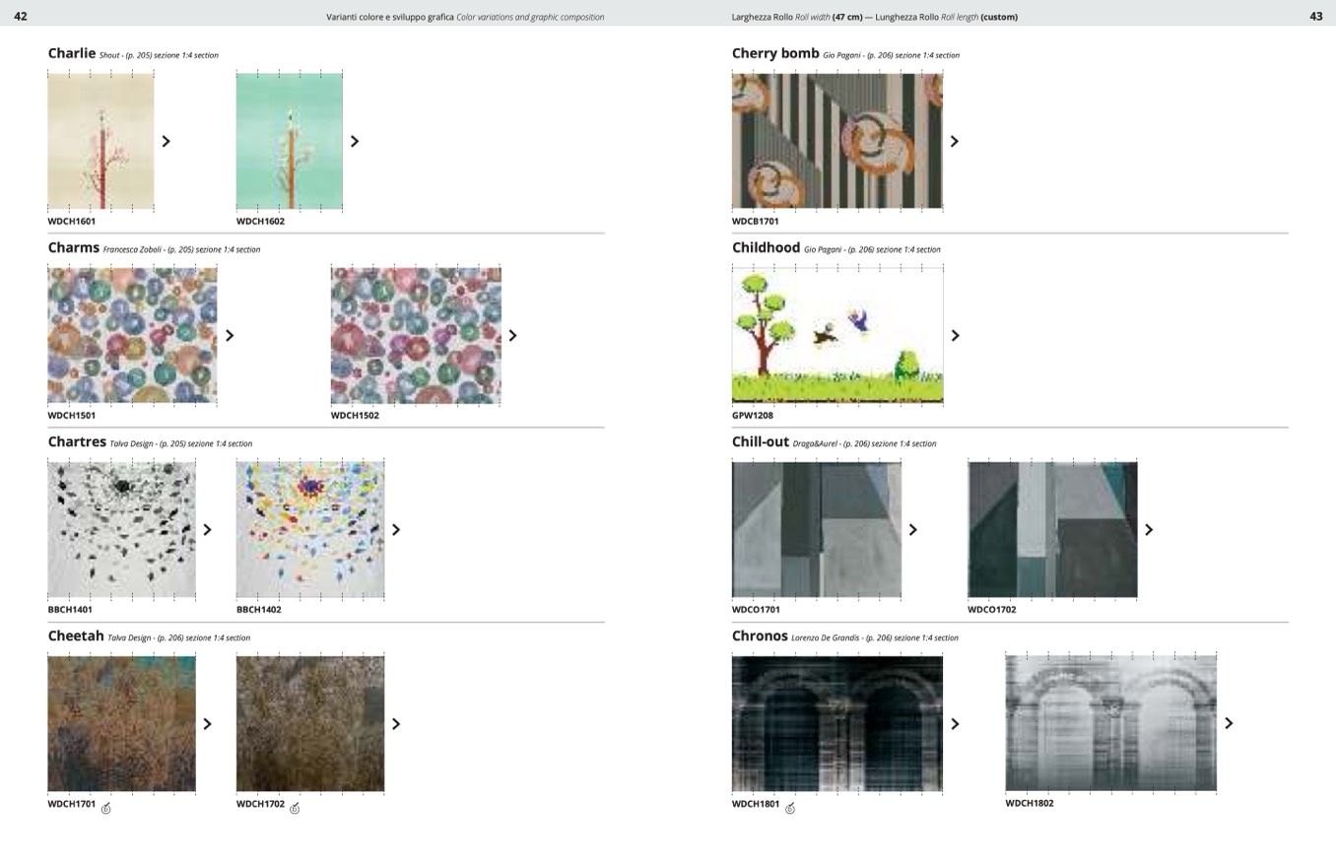Click the Cherry bomb heading
Viewport: 1336px width, 865px height.
(775, 53)
